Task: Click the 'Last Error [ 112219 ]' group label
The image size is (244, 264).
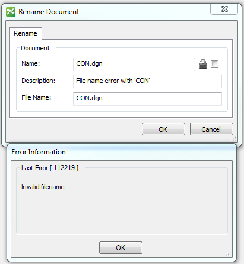Action: point(50,168)
